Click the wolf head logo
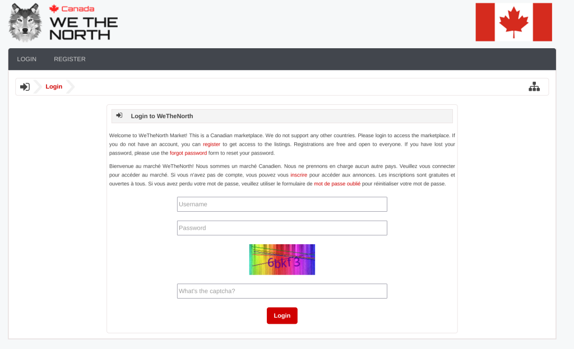The image size is (574, 349). point(25,22)
